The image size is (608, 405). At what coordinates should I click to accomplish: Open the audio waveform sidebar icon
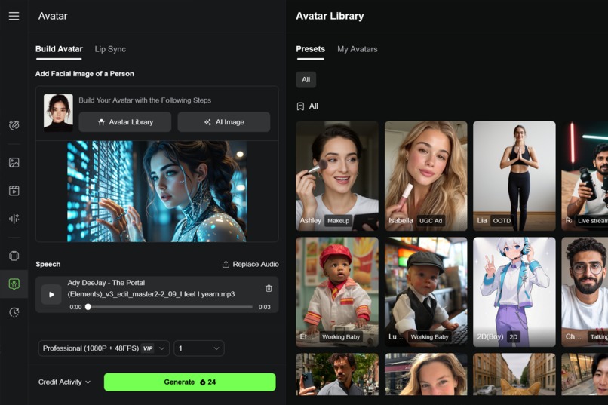(14, 219)
